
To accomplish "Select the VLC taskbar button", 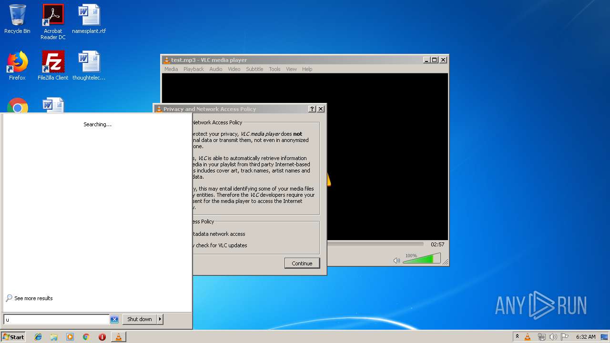I will tap(119, 337).
